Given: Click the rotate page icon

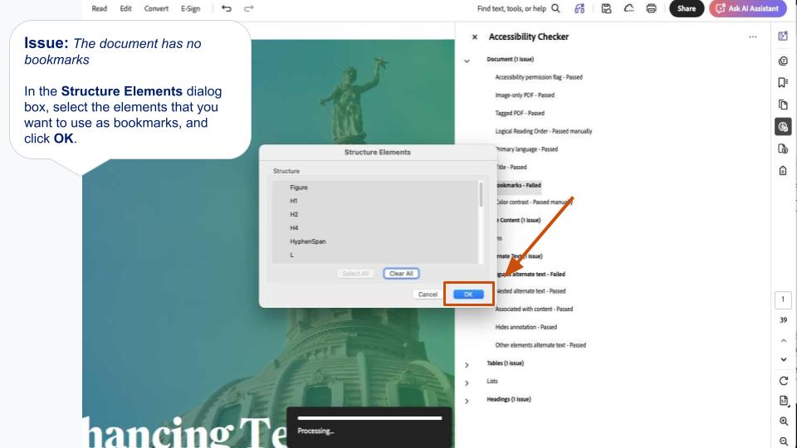Looking at the screenshot, I should [x=783, y=381].
